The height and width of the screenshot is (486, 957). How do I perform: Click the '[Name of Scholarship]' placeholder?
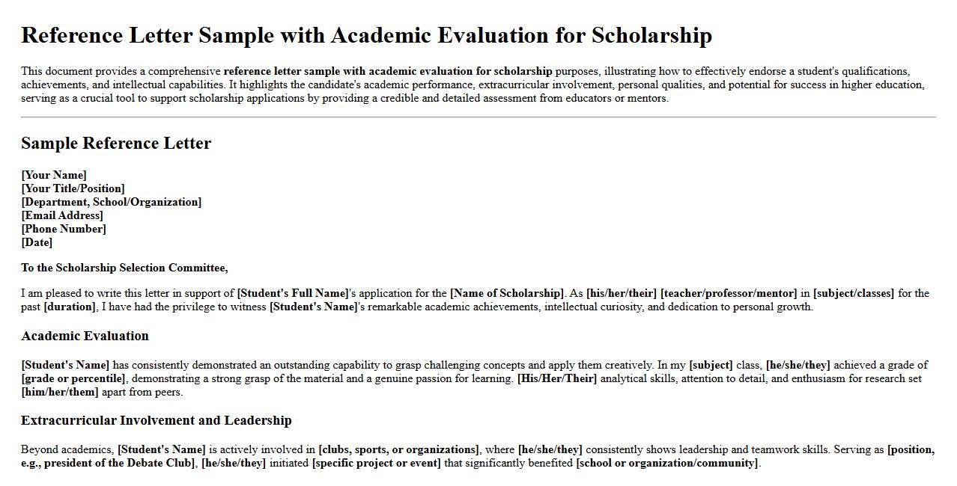(506, 293)
